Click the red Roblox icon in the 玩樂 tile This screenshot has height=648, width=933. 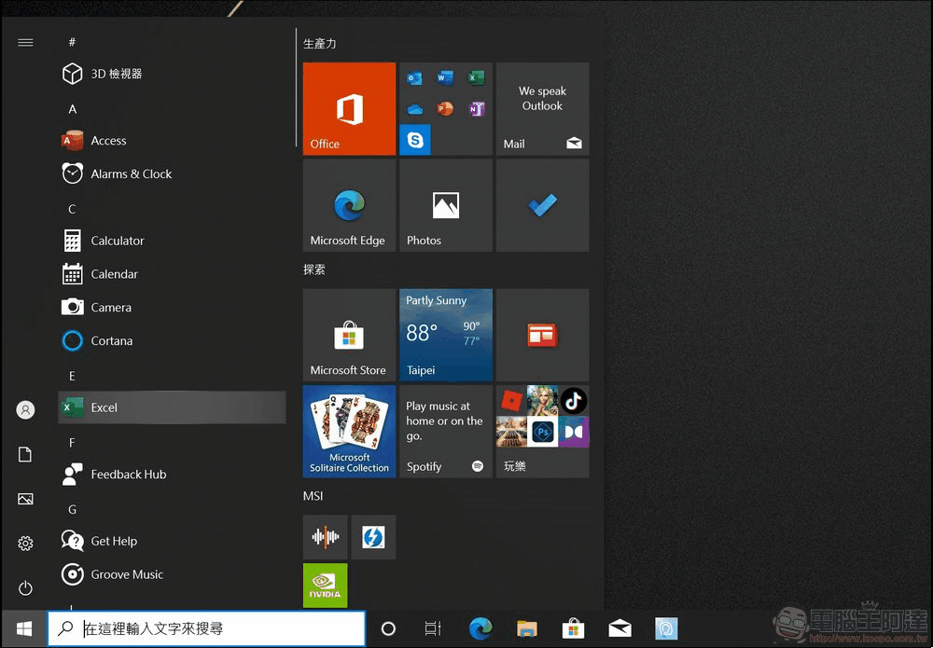511,401
